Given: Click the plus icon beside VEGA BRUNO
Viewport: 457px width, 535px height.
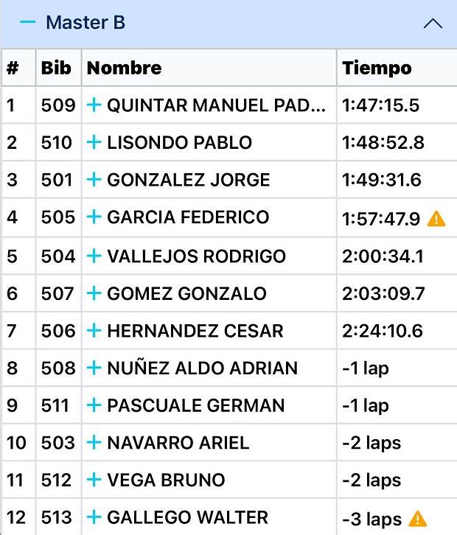Looking at the screenshot, I should [x=94, y=480].
